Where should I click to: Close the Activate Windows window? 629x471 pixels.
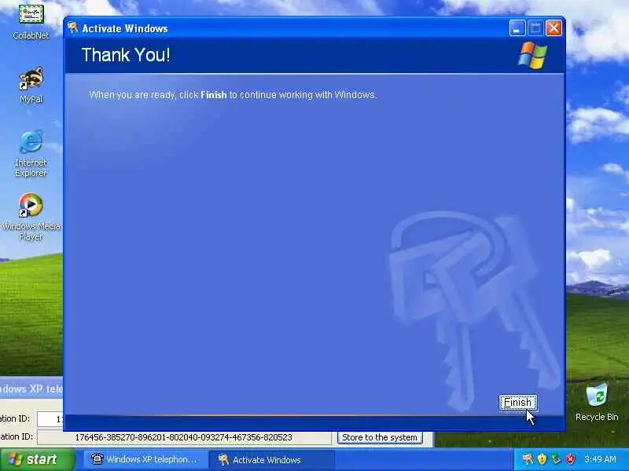click(x=554, y=28)
